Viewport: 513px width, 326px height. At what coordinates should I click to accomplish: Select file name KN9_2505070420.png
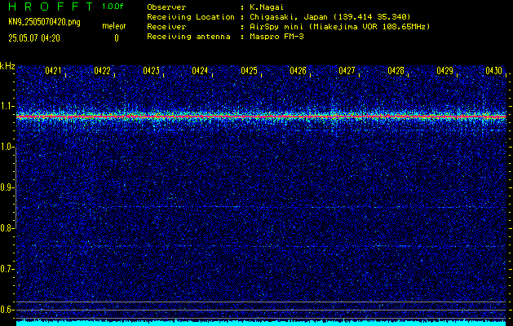click(x=44, y=23)
